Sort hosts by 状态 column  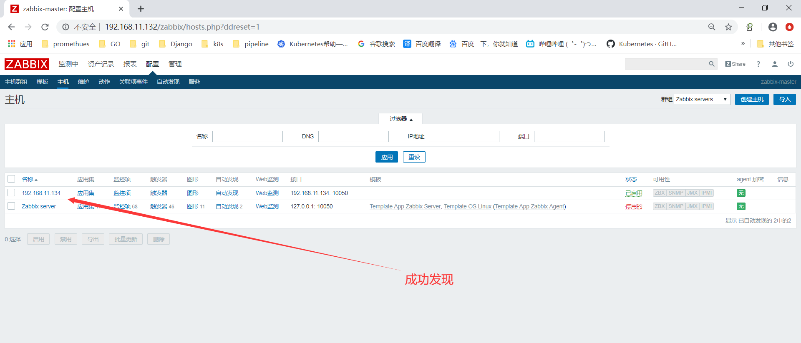(x=631, y=179)
